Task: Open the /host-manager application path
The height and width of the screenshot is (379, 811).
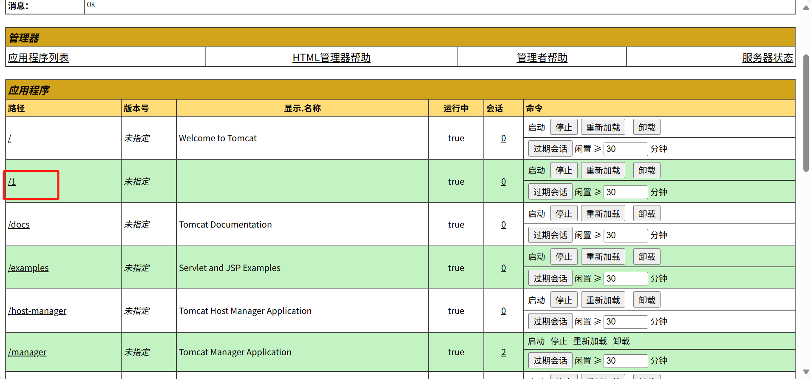Action: tap(37, 311)
